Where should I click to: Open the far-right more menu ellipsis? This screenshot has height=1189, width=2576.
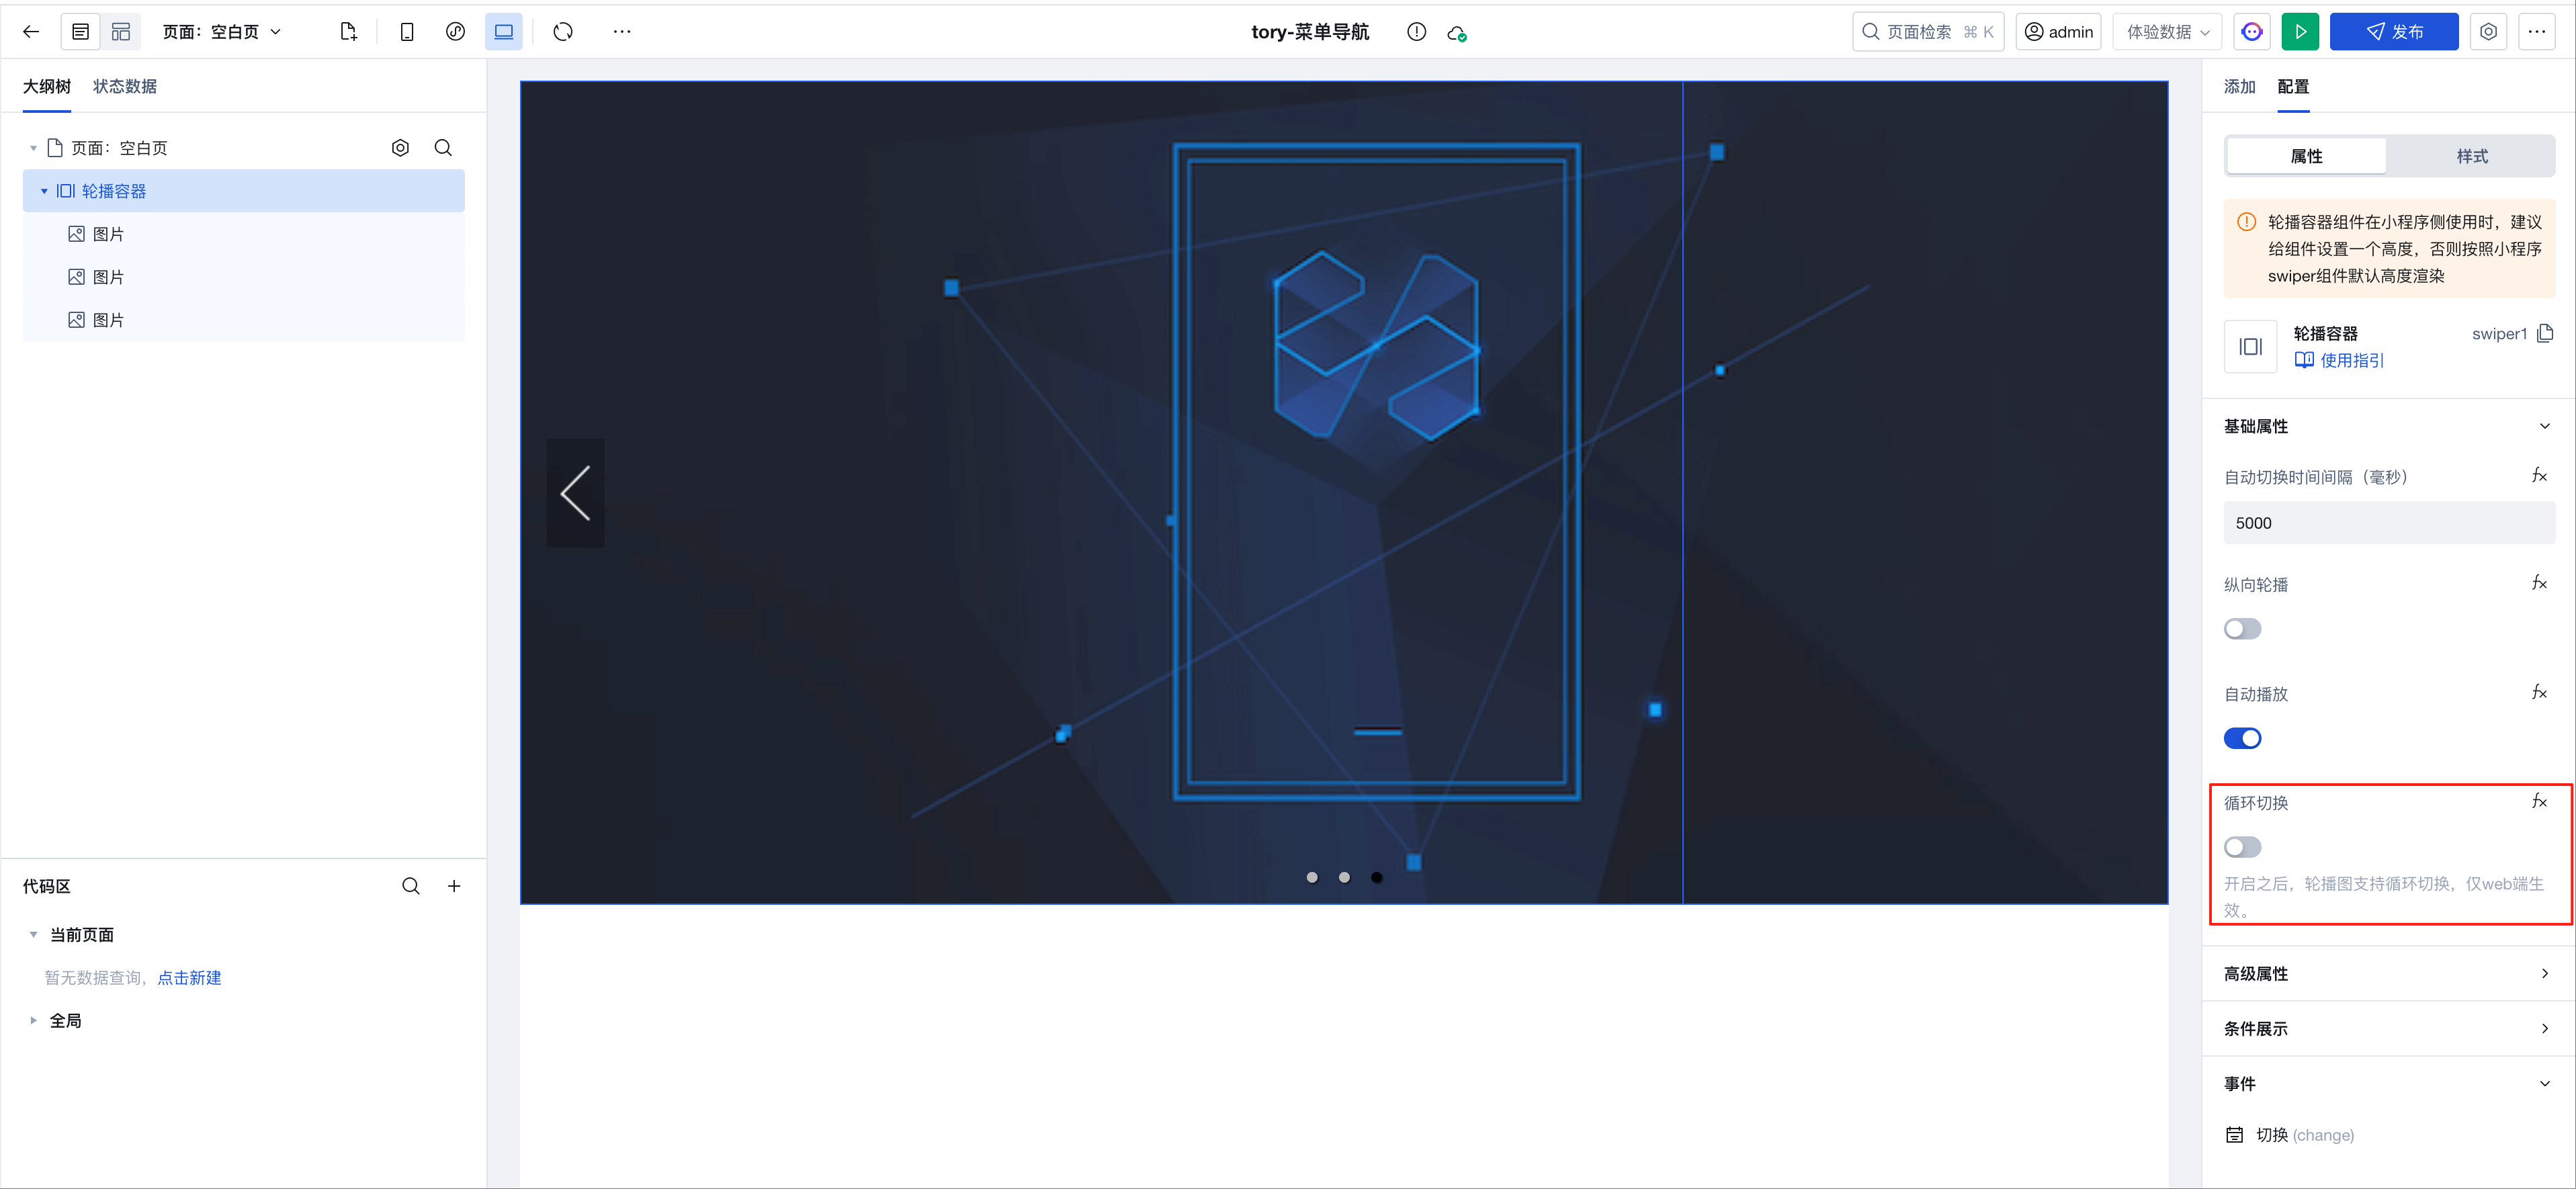[2537, 32]
